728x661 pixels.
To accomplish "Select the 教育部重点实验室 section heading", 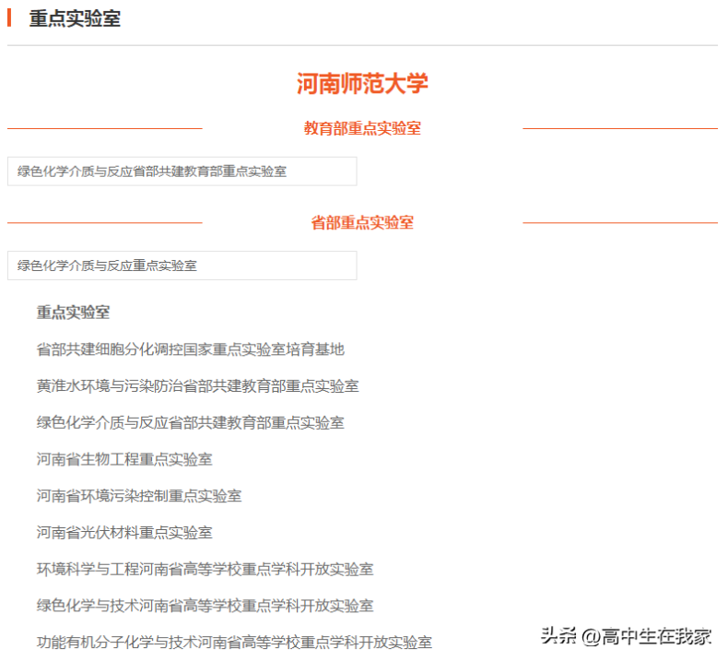I will [362, 128].
